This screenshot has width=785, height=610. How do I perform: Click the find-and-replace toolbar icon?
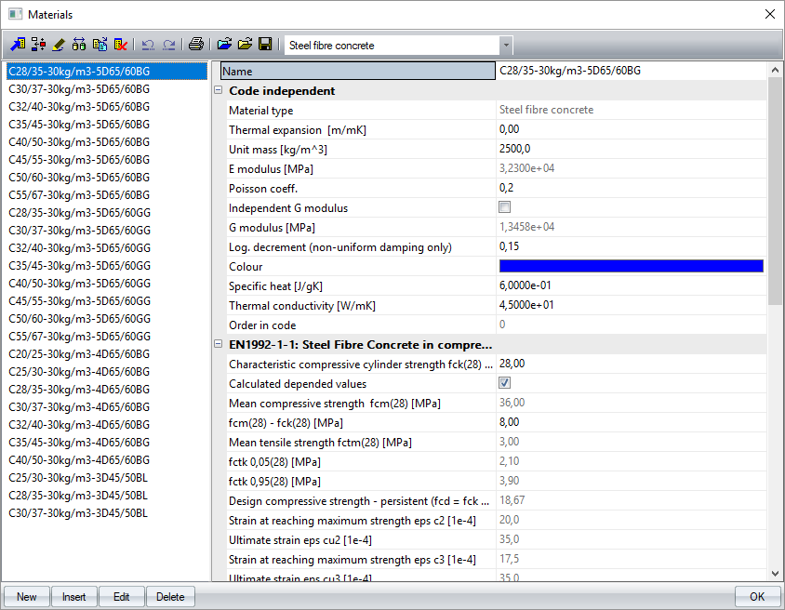click(79, 43)
